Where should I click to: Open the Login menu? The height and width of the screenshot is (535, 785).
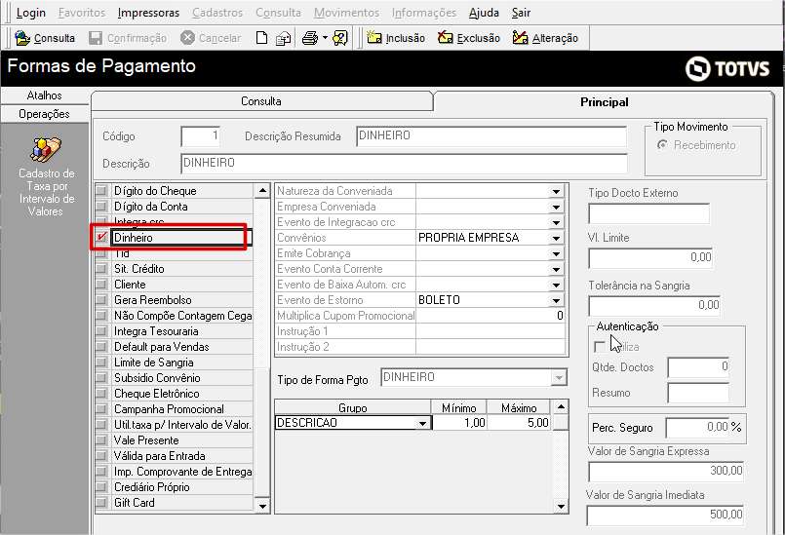(31, 13)
